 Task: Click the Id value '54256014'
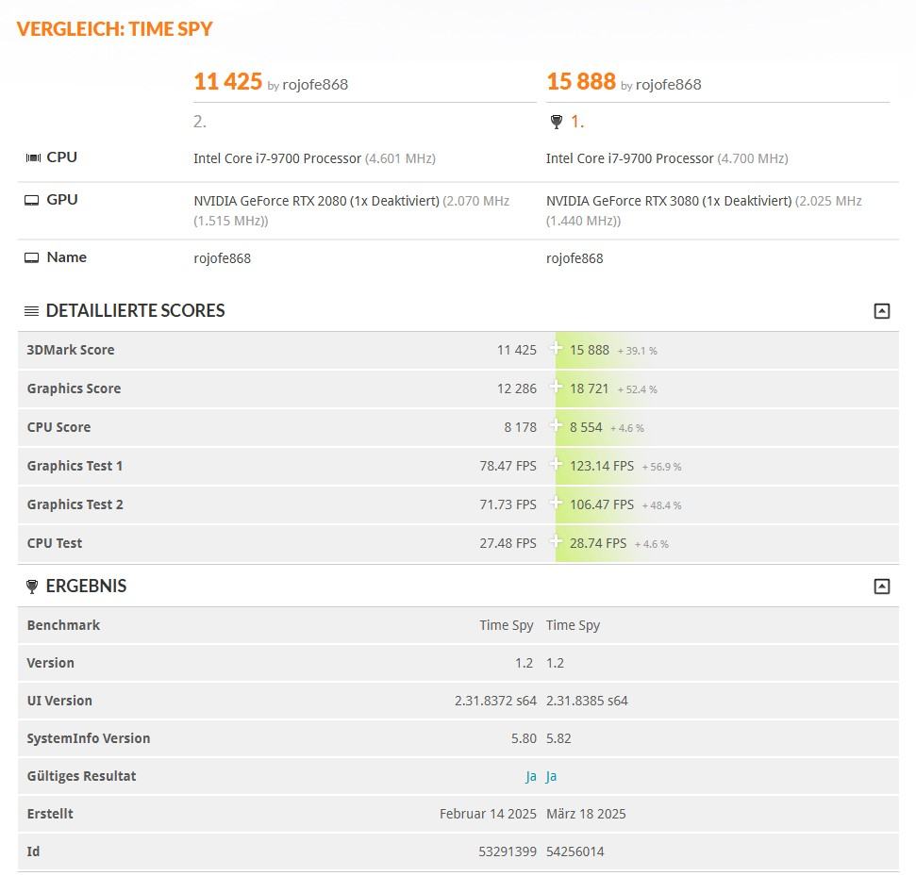[575, 851]
